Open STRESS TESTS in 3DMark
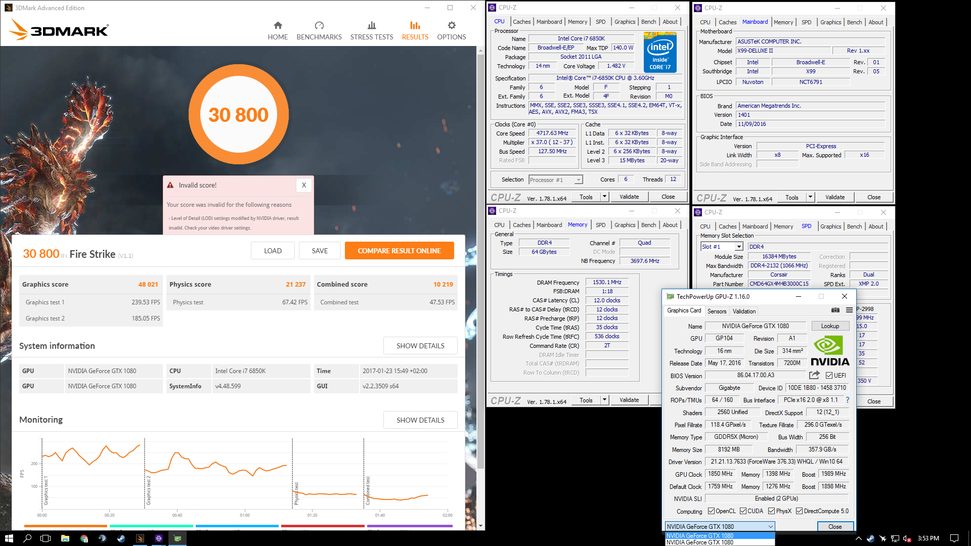The image size is (971, 546). [372, 31]
